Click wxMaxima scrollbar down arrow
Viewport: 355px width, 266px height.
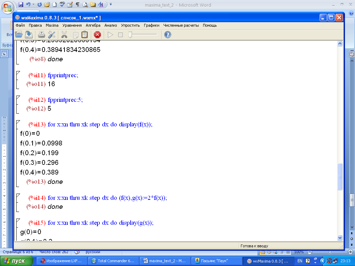(x=340, y=238)
